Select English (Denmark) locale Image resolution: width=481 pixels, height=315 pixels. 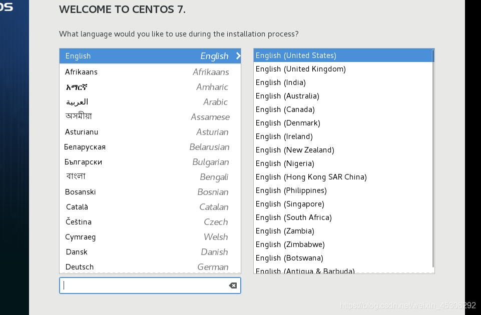[x=343, y=123]
